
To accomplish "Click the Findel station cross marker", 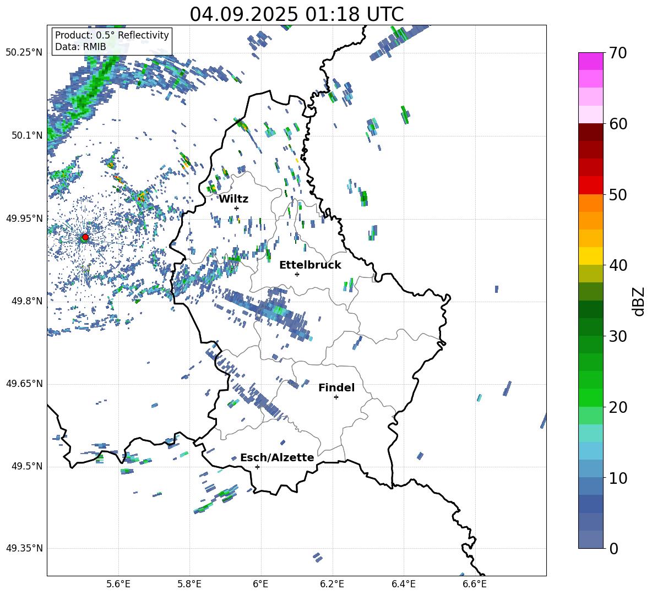I will [336, 397].
